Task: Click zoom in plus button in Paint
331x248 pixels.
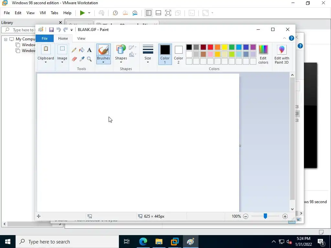Action: click(x=285, y=216)
